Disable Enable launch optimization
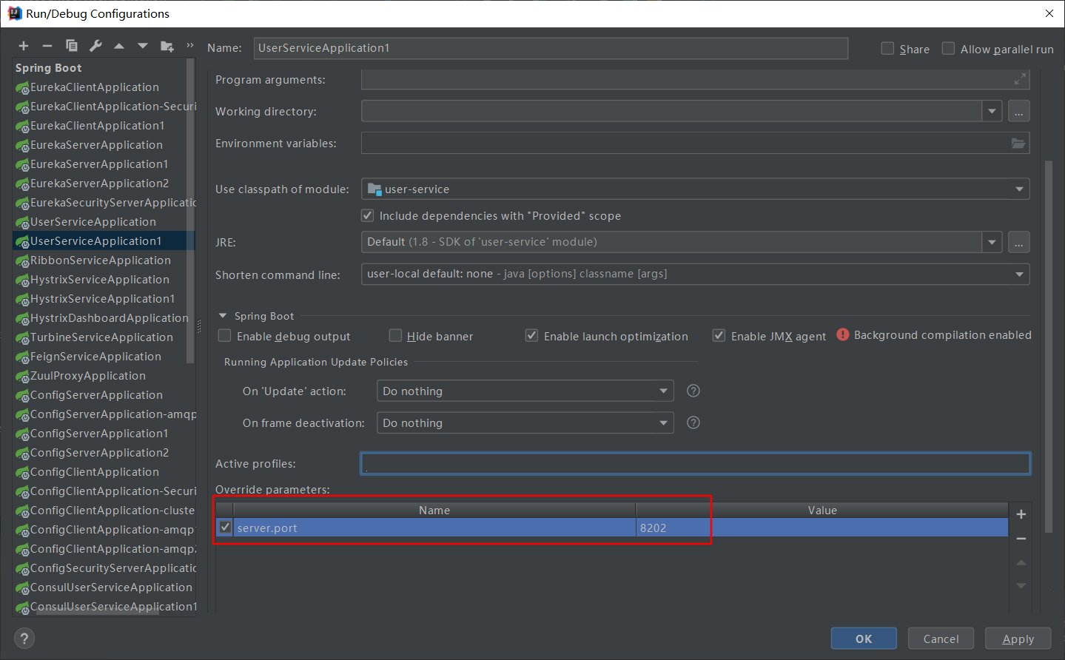Image resolution: width=1065 pixels, height=660 pixels. click(x=531, y=336)
